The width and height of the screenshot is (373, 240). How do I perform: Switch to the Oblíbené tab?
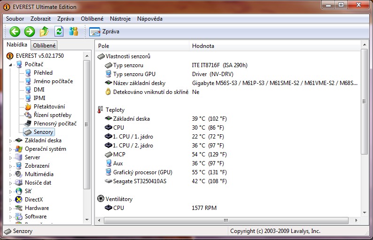point(44,46)
